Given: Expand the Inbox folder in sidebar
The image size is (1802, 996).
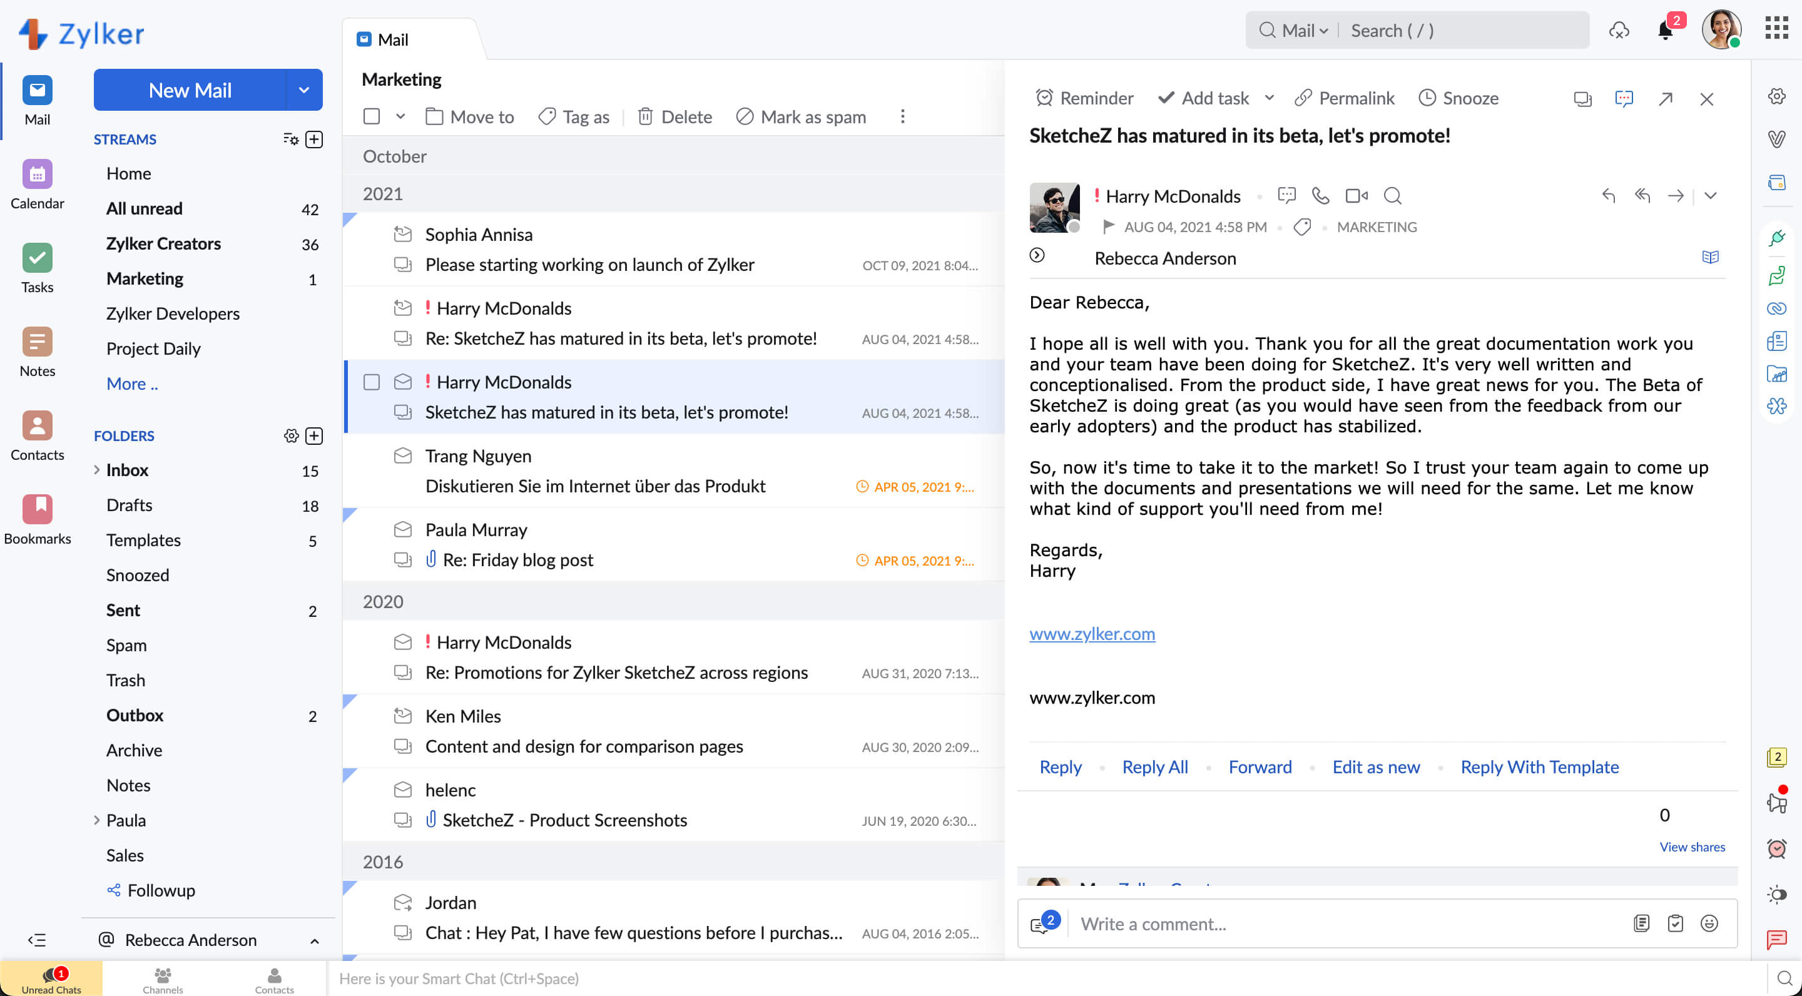Looking at the screenshot, I should 97,470.
